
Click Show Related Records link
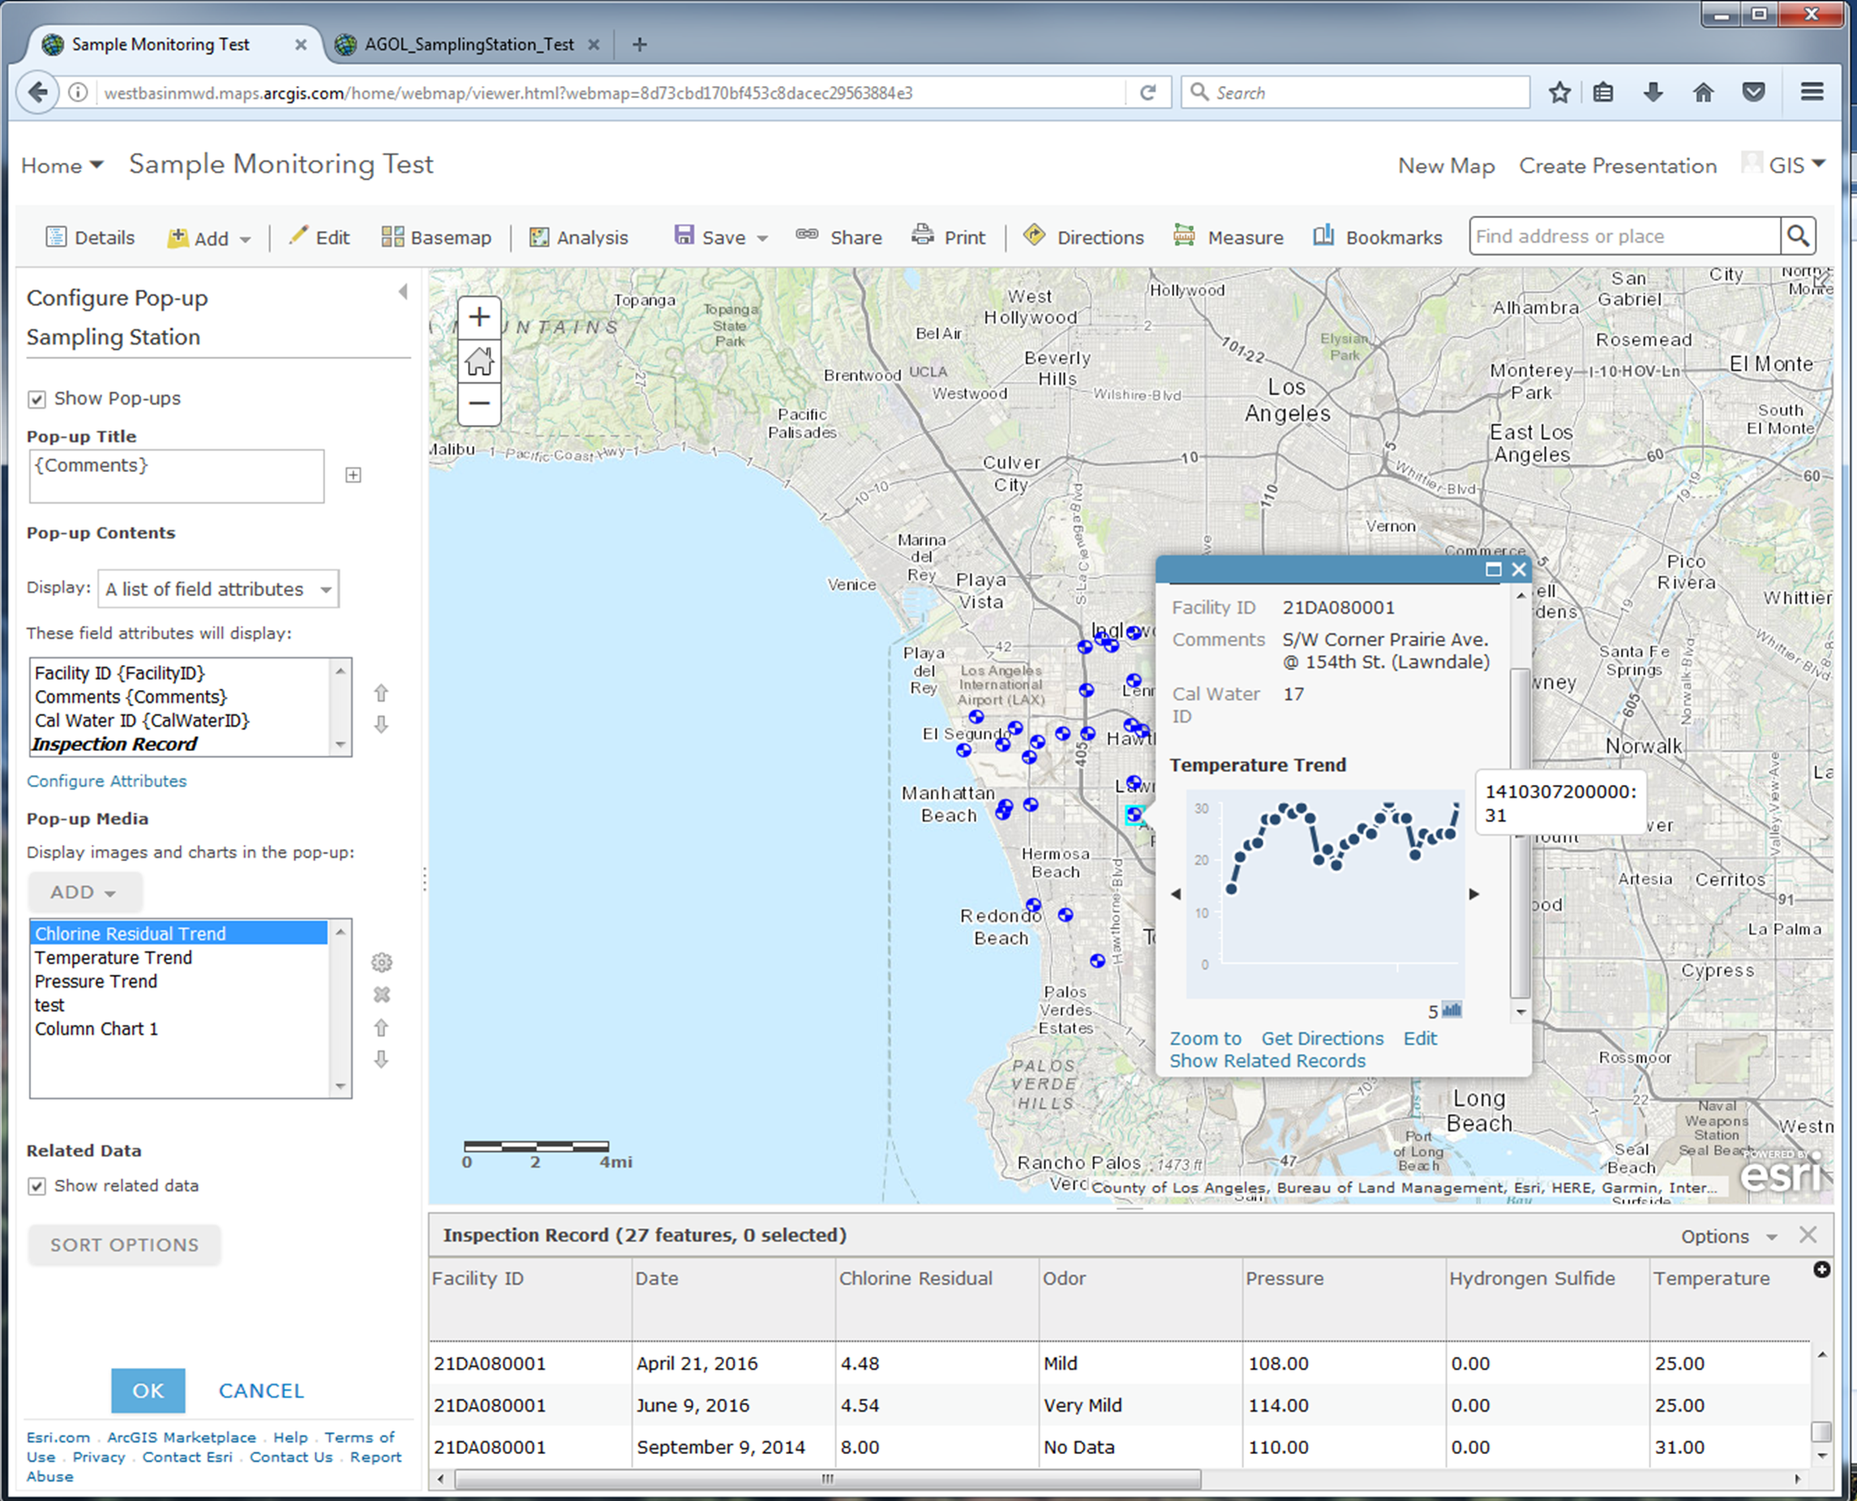pyautogui.click(x=1267, y=1061)
